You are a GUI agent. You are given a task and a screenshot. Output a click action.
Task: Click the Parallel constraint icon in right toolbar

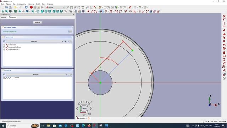coord(224,30)
